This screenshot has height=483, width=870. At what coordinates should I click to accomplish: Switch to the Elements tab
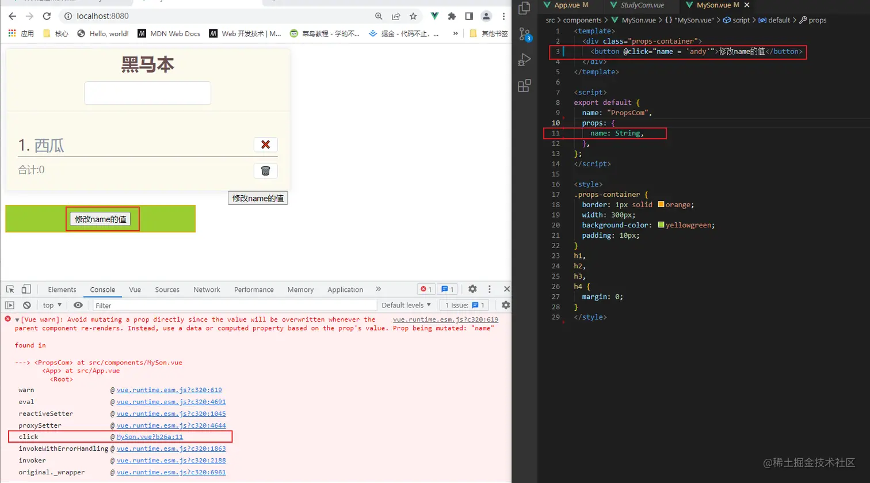point(62,290)
